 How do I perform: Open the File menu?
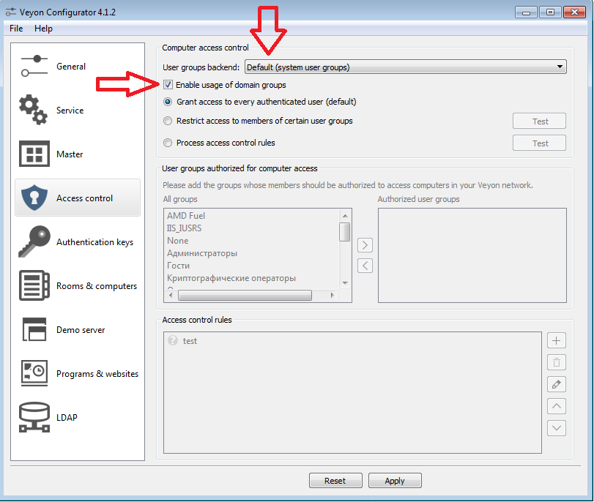point(15,28)
